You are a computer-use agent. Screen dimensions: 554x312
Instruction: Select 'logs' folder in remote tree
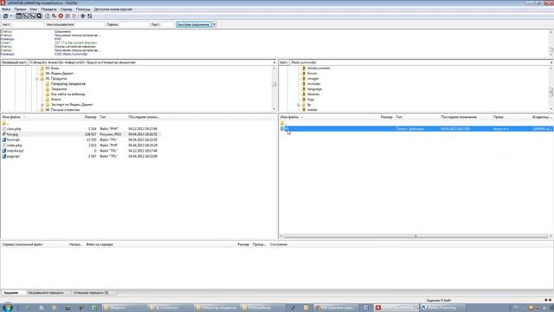pos(311,100)
